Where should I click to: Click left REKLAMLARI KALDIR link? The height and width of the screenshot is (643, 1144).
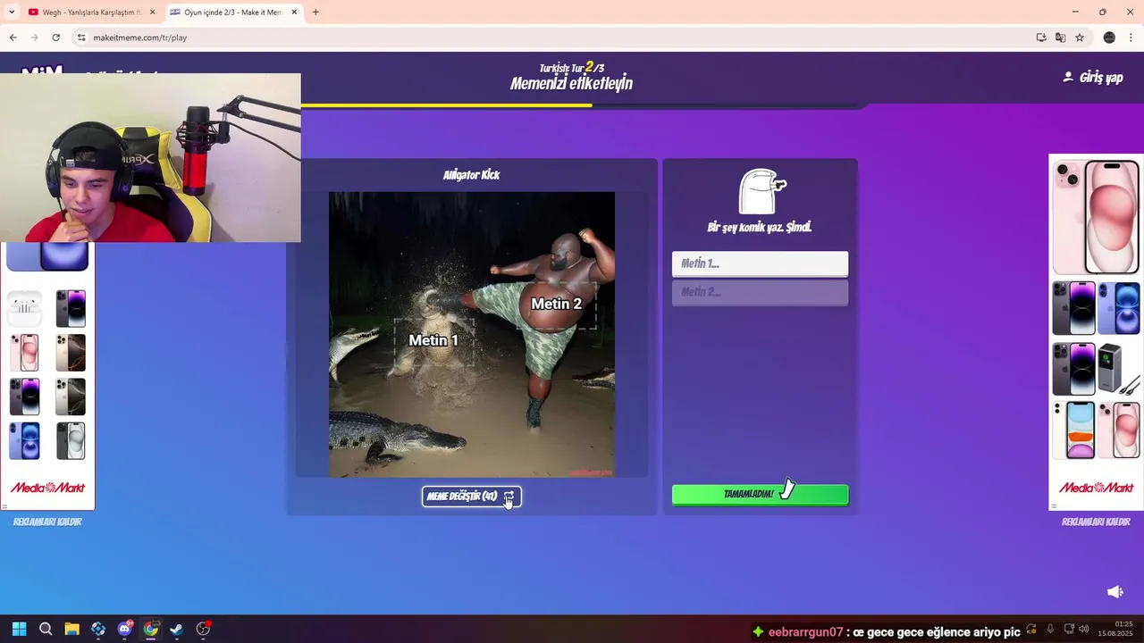(47, 522)
